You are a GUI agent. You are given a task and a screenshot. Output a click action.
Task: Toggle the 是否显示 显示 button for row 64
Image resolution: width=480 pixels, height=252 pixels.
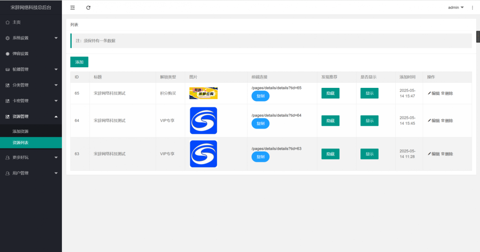369,121
